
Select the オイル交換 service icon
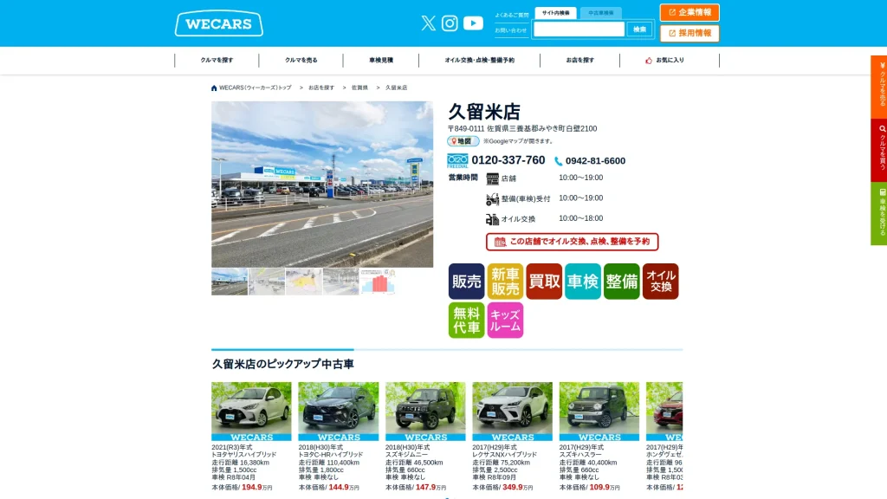pyautogui.click(x=660, y=282)
